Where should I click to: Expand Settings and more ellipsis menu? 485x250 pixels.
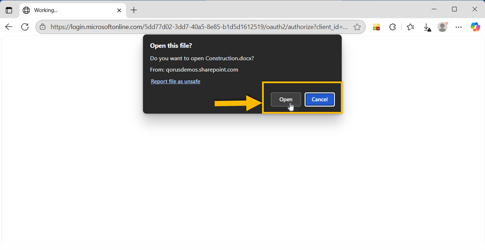458,27
